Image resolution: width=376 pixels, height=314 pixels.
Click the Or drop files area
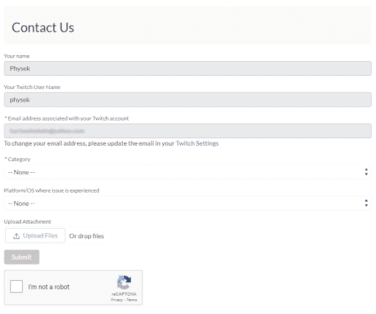[87, 236]
